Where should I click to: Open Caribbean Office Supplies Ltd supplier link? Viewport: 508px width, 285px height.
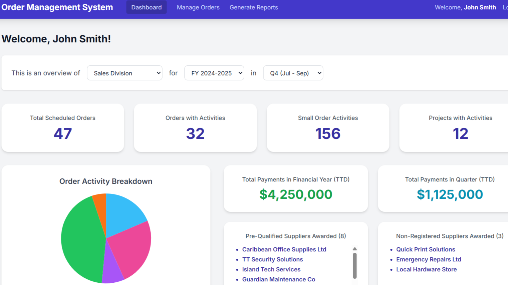(x=284, y=249)
